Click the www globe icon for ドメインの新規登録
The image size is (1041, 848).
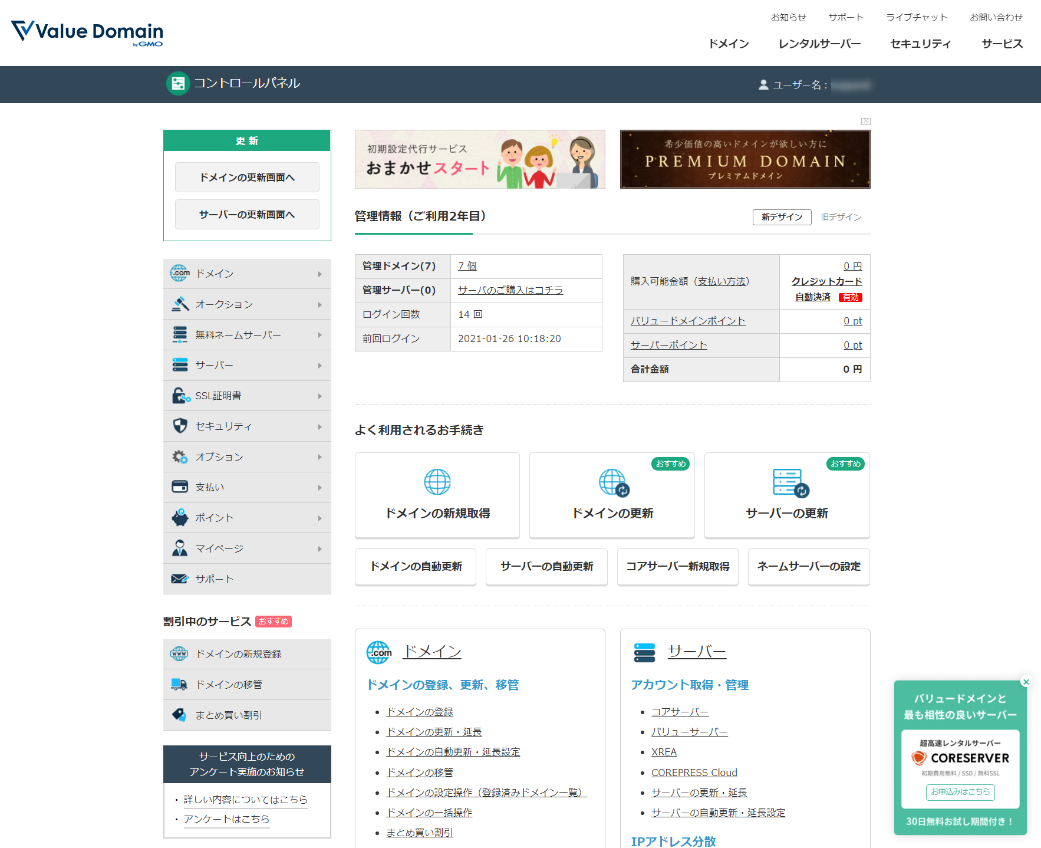pyautogui.click(x=179, y=654)
